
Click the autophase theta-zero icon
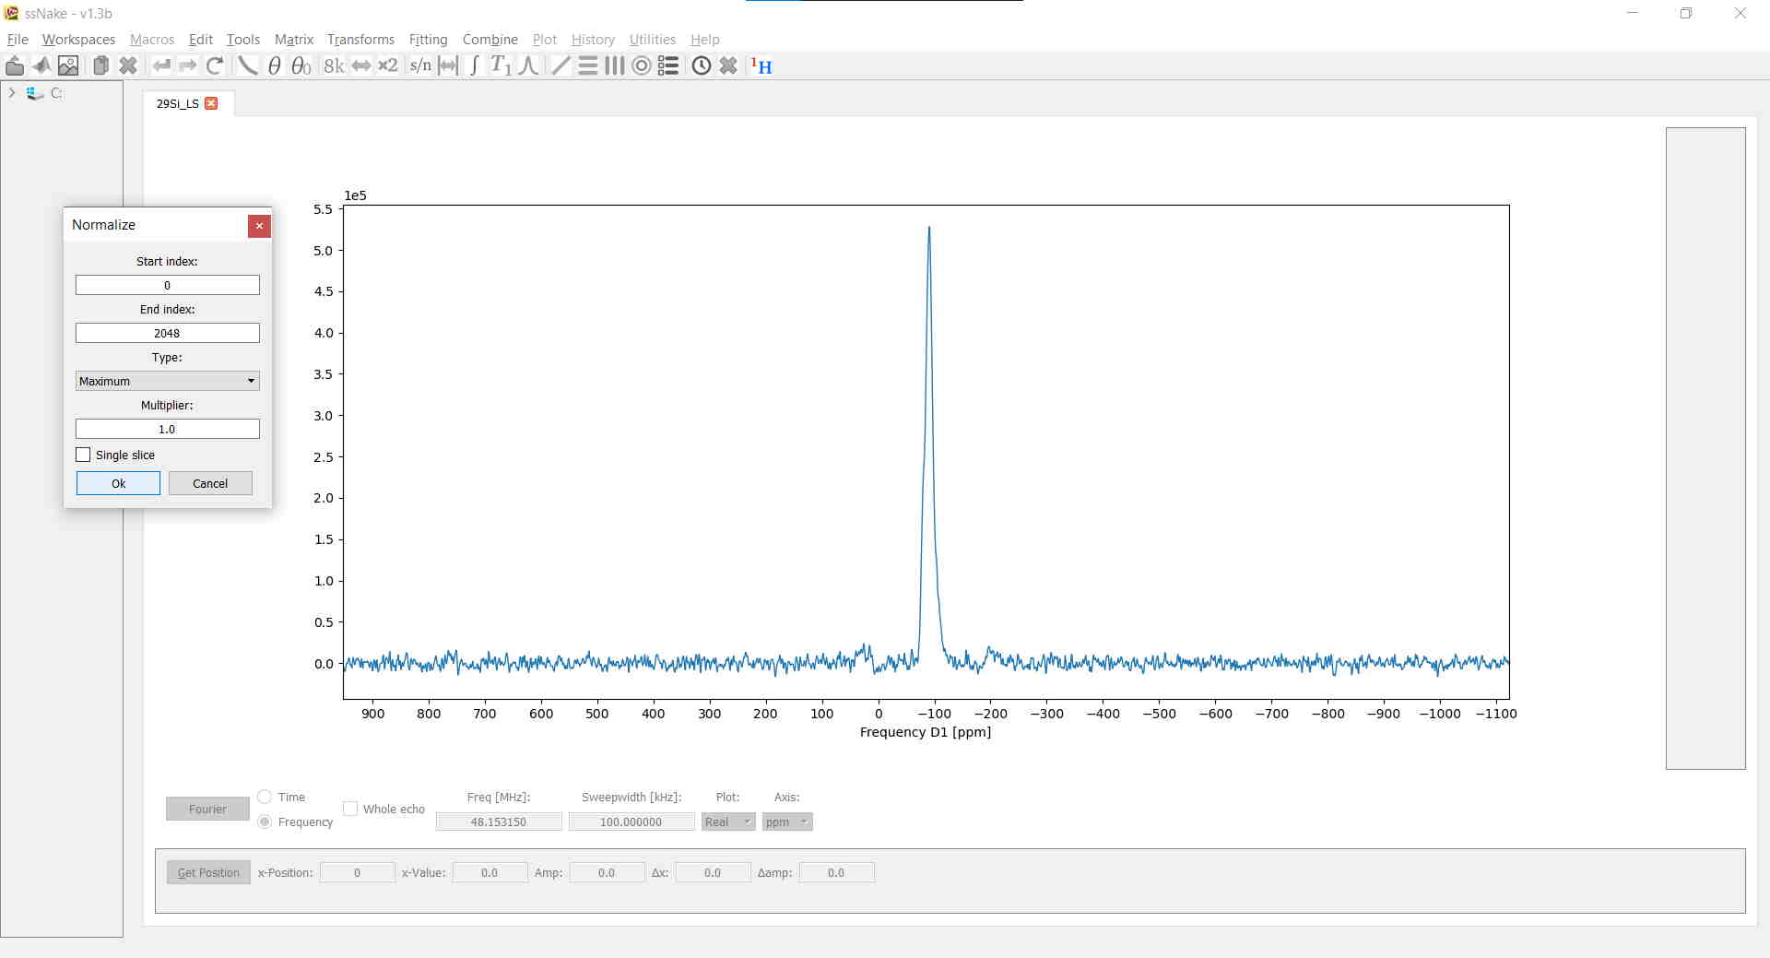(301, 65)
